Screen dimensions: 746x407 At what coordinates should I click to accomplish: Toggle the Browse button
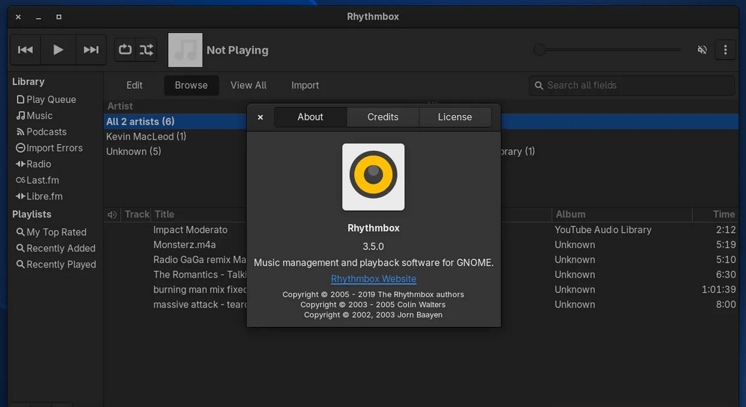(191, 85)
